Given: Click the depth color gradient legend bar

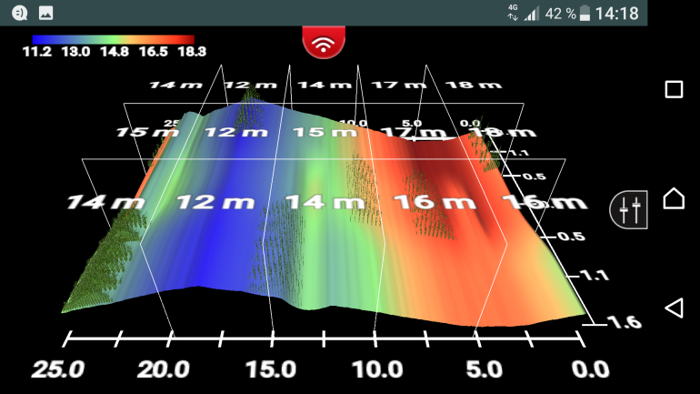Looking at the screenshot, I should [x=113, y=39].
